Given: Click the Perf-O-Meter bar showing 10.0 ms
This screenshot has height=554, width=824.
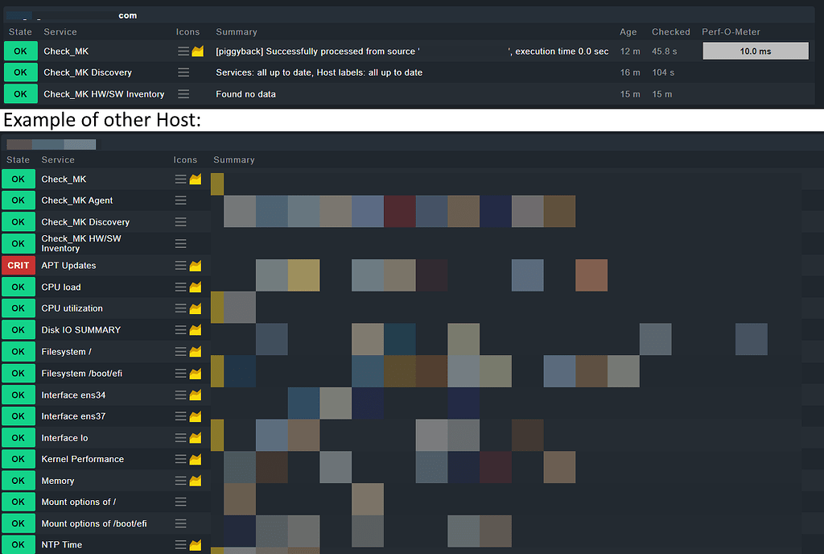Looking at the screenshot, I should coord(755,51).
